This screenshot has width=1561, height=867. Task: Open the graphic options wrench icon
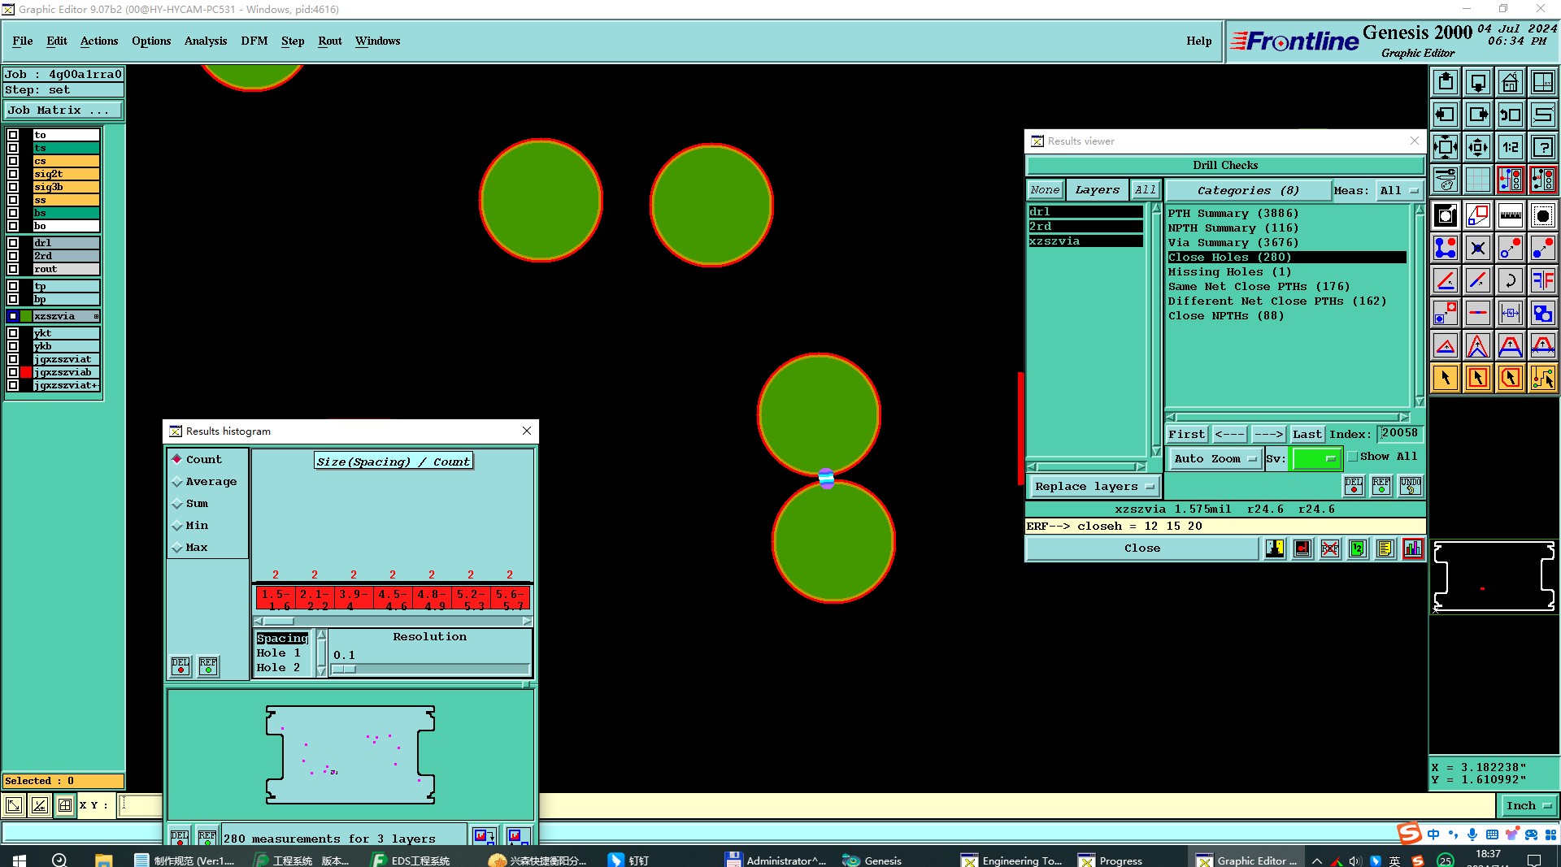[1446, 180]
